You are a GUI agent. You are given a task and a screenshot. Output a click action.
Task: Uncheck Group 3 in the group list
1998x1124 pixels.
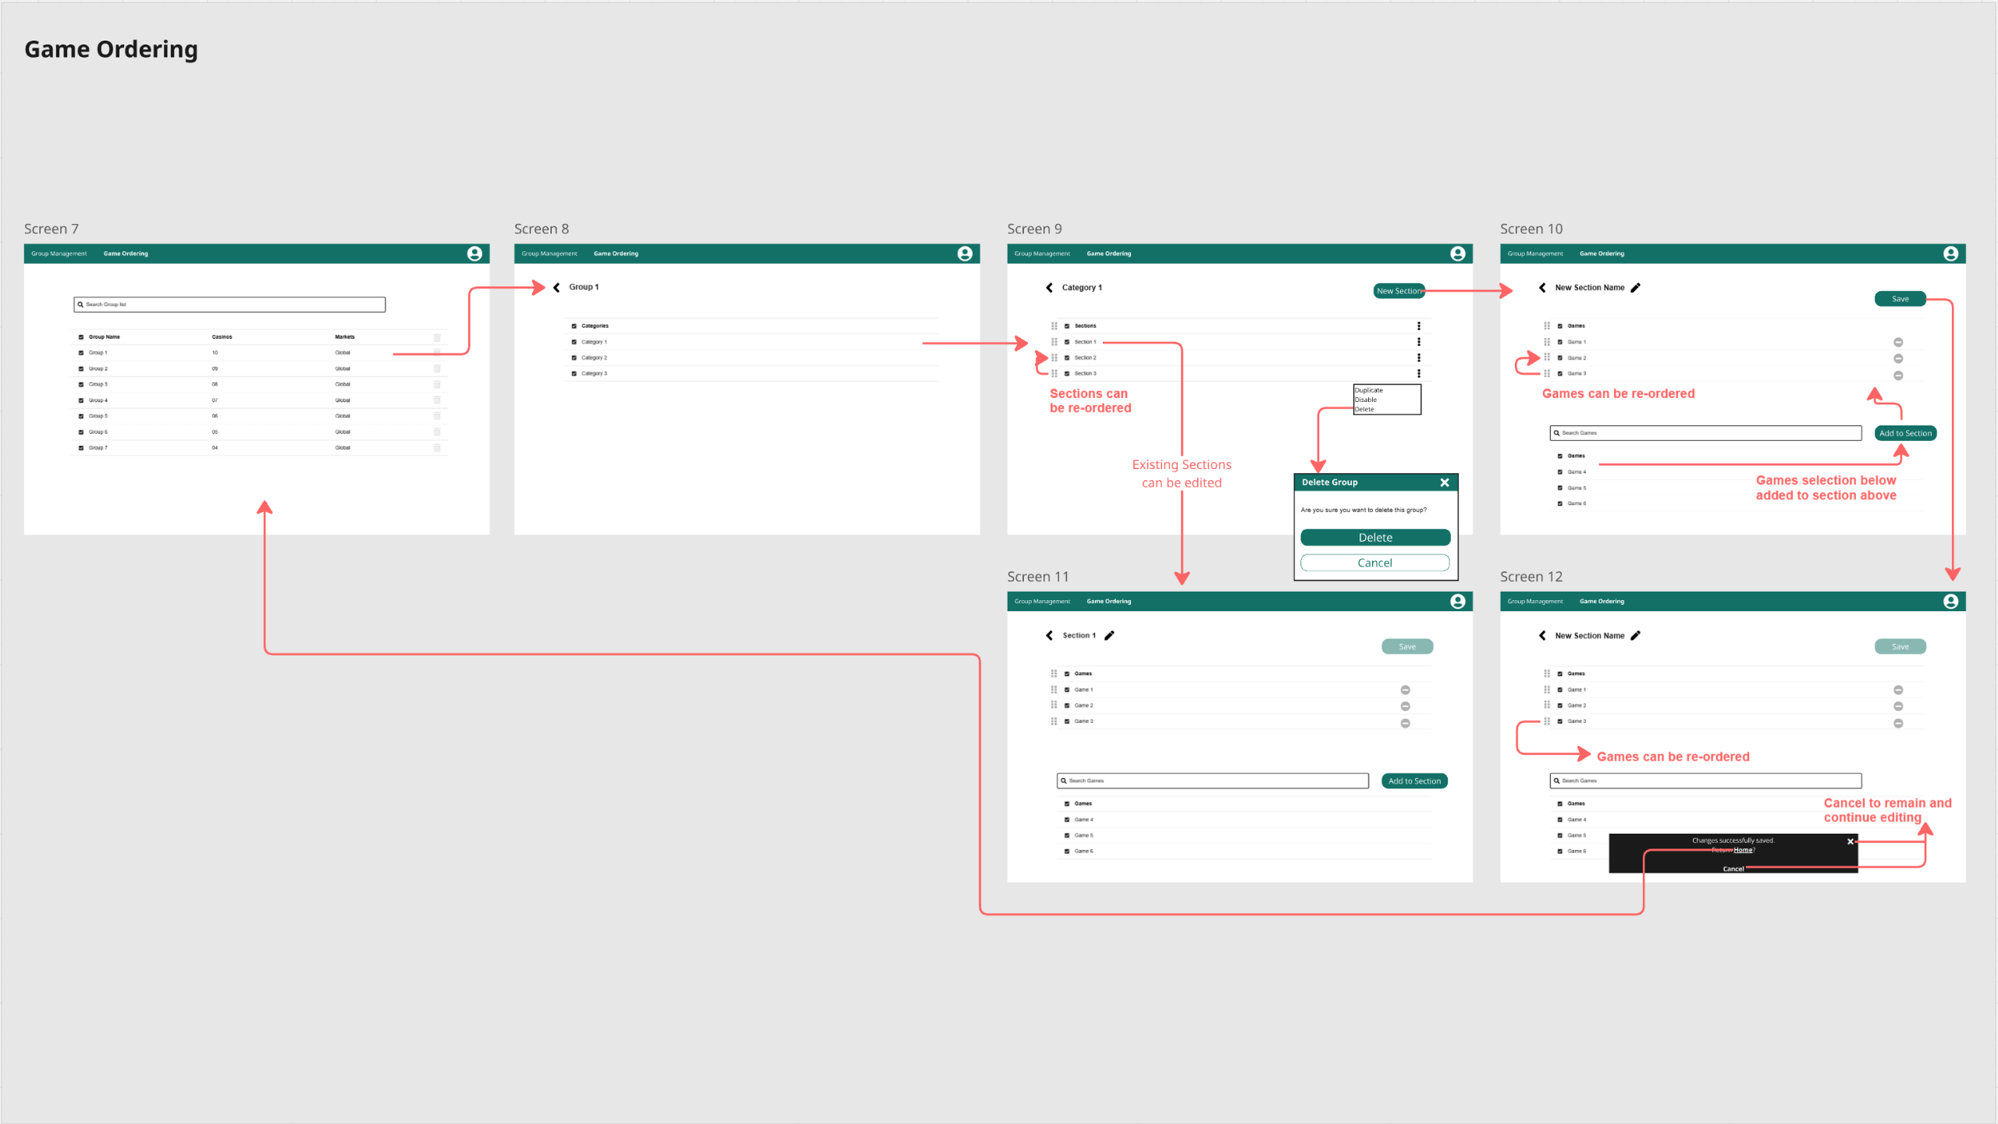(x=81, y=384)
